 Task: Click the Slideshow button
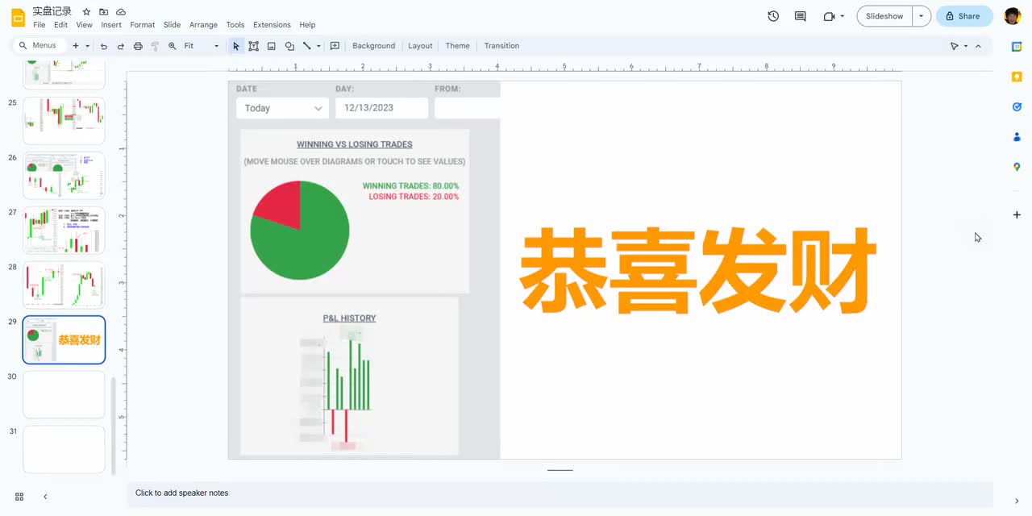[884, 16]
